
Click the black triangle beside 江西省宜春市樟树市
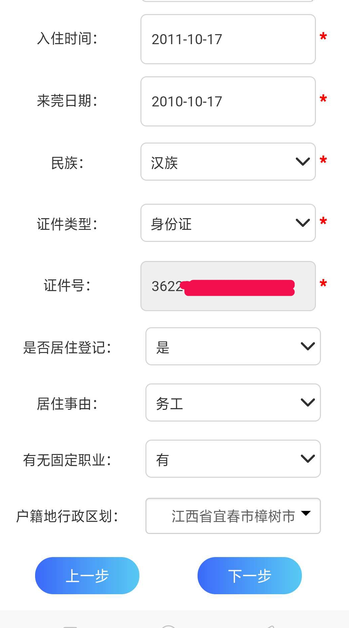point(306,513)
